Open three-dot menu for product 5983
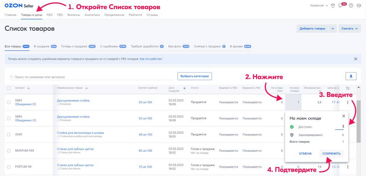This screenshot has height=176, width=366. [348, 102]
